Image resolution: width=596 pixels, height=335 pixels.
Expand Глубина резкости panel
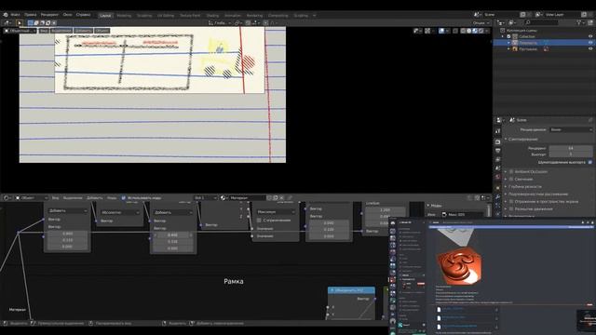point(524,186)
